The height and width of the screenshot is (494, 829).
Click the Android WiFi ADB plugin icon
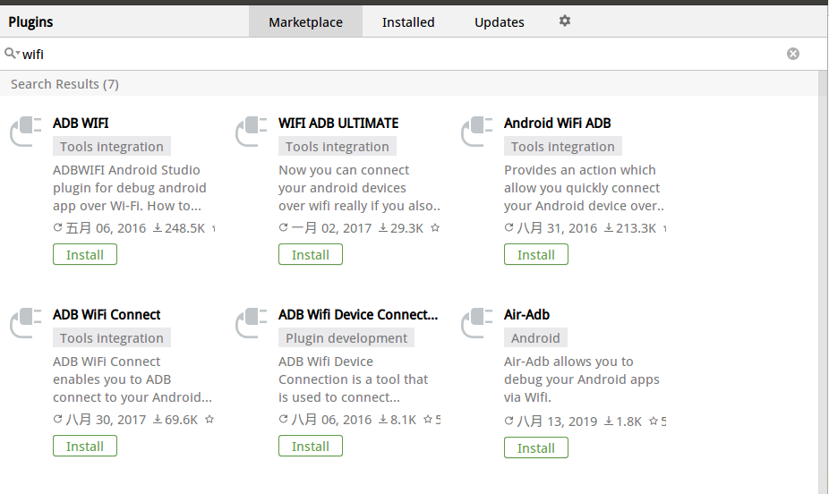tap(477, 131)
